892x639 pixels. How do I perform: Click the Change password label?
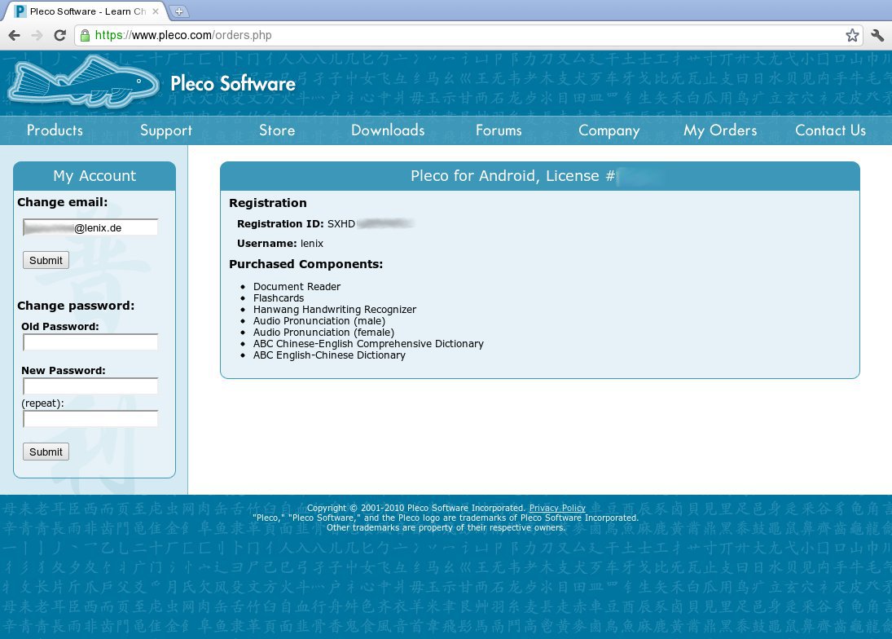76,306
